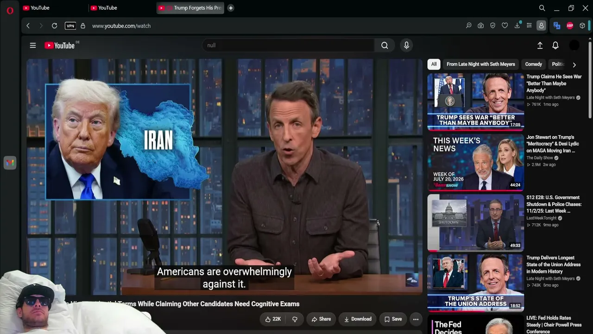Viewport: 593px width, 334px height.
Task: Reload the current YouTube page
Action: 55,26
